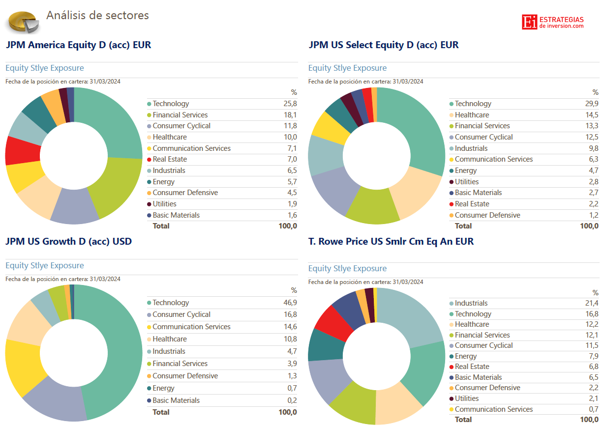The height and width of the screenshot is (426, 605).
Task: Click the T. Rowe Price US Smlr Cm Eq An EUR title
Action: tap(391, 242)
